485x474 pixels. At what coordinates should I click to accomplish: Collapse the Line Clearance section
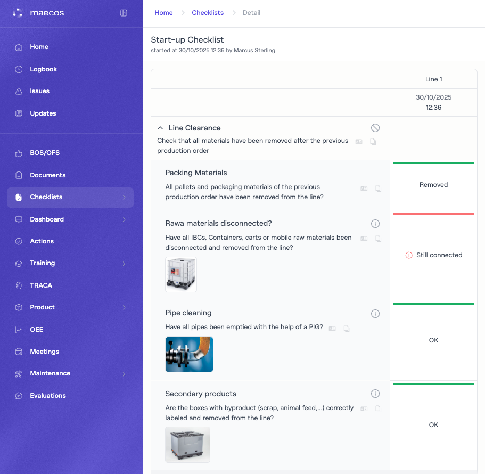pos(160,128)
